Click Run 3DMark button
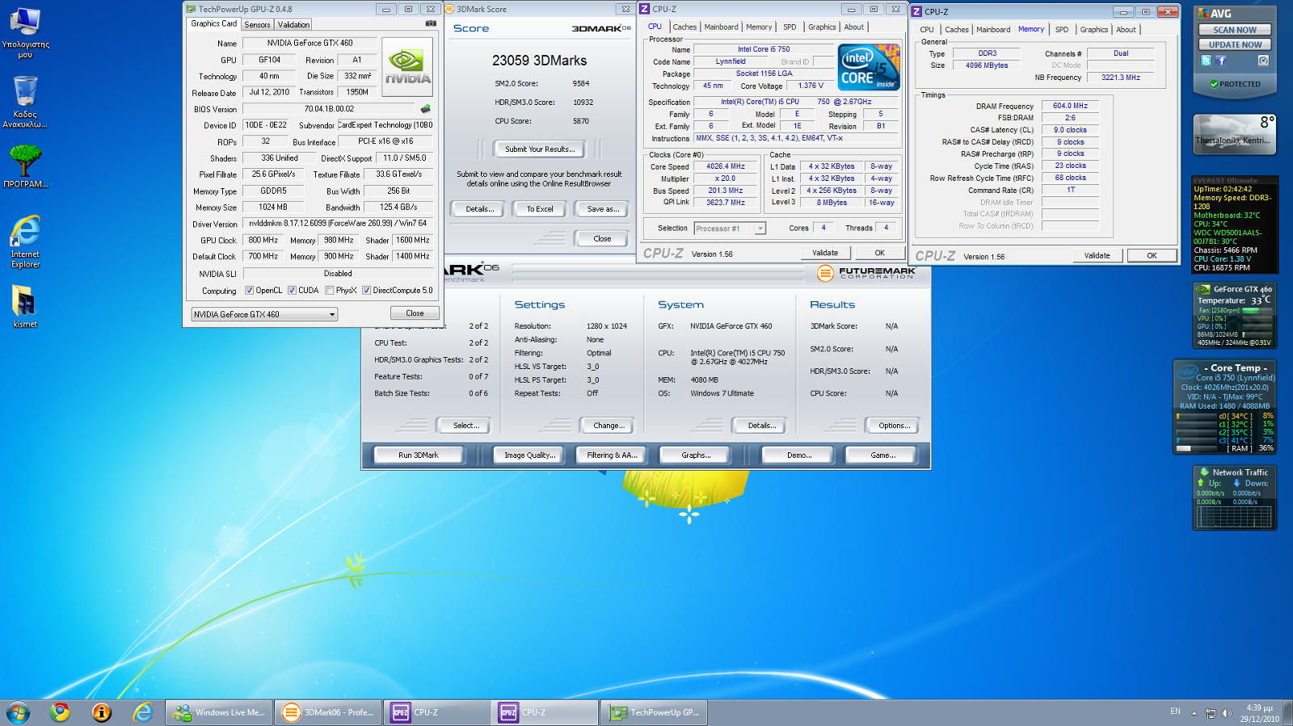The image size is (1293, 726). tap(419, 455)
